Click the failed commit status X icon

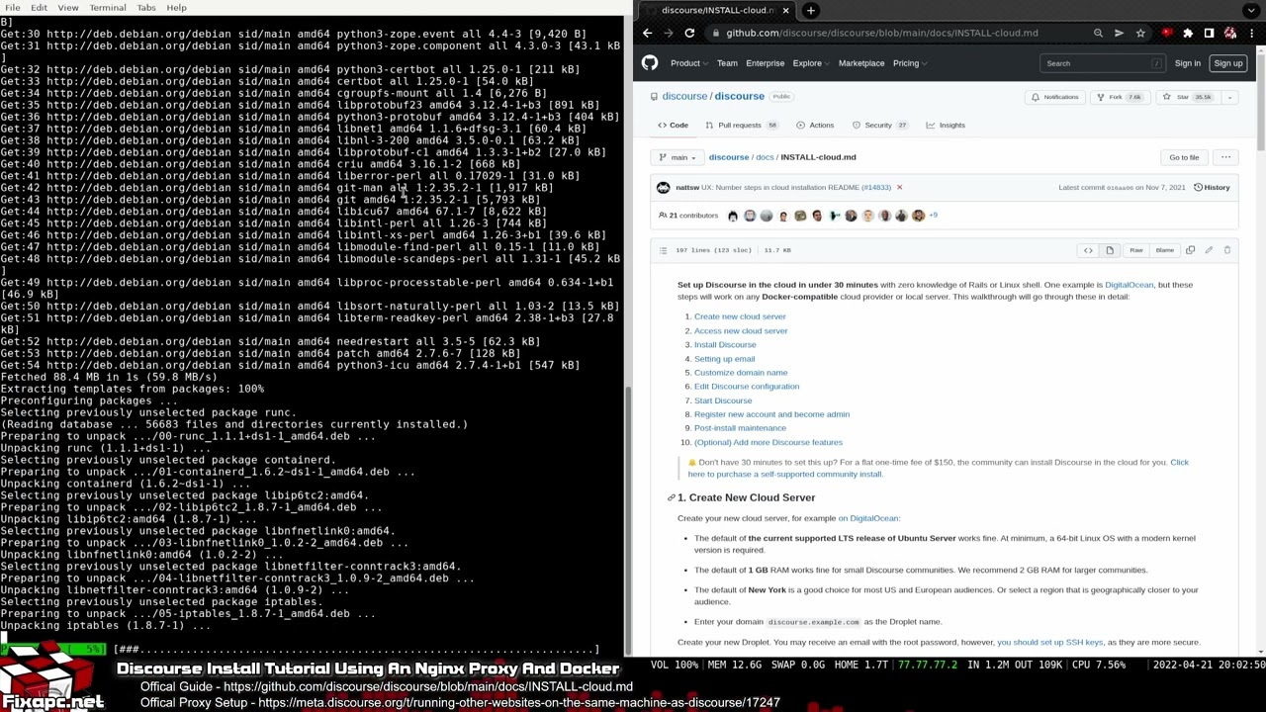899,187
